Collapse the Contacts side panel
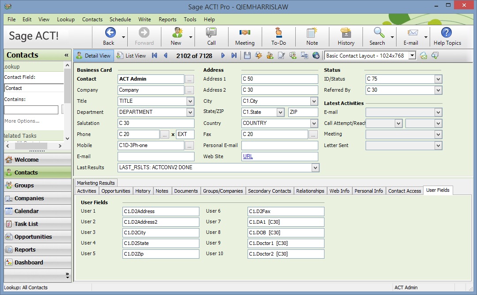Screen dimensions: 477x295 pyautogui.click(x=66, y=55)
